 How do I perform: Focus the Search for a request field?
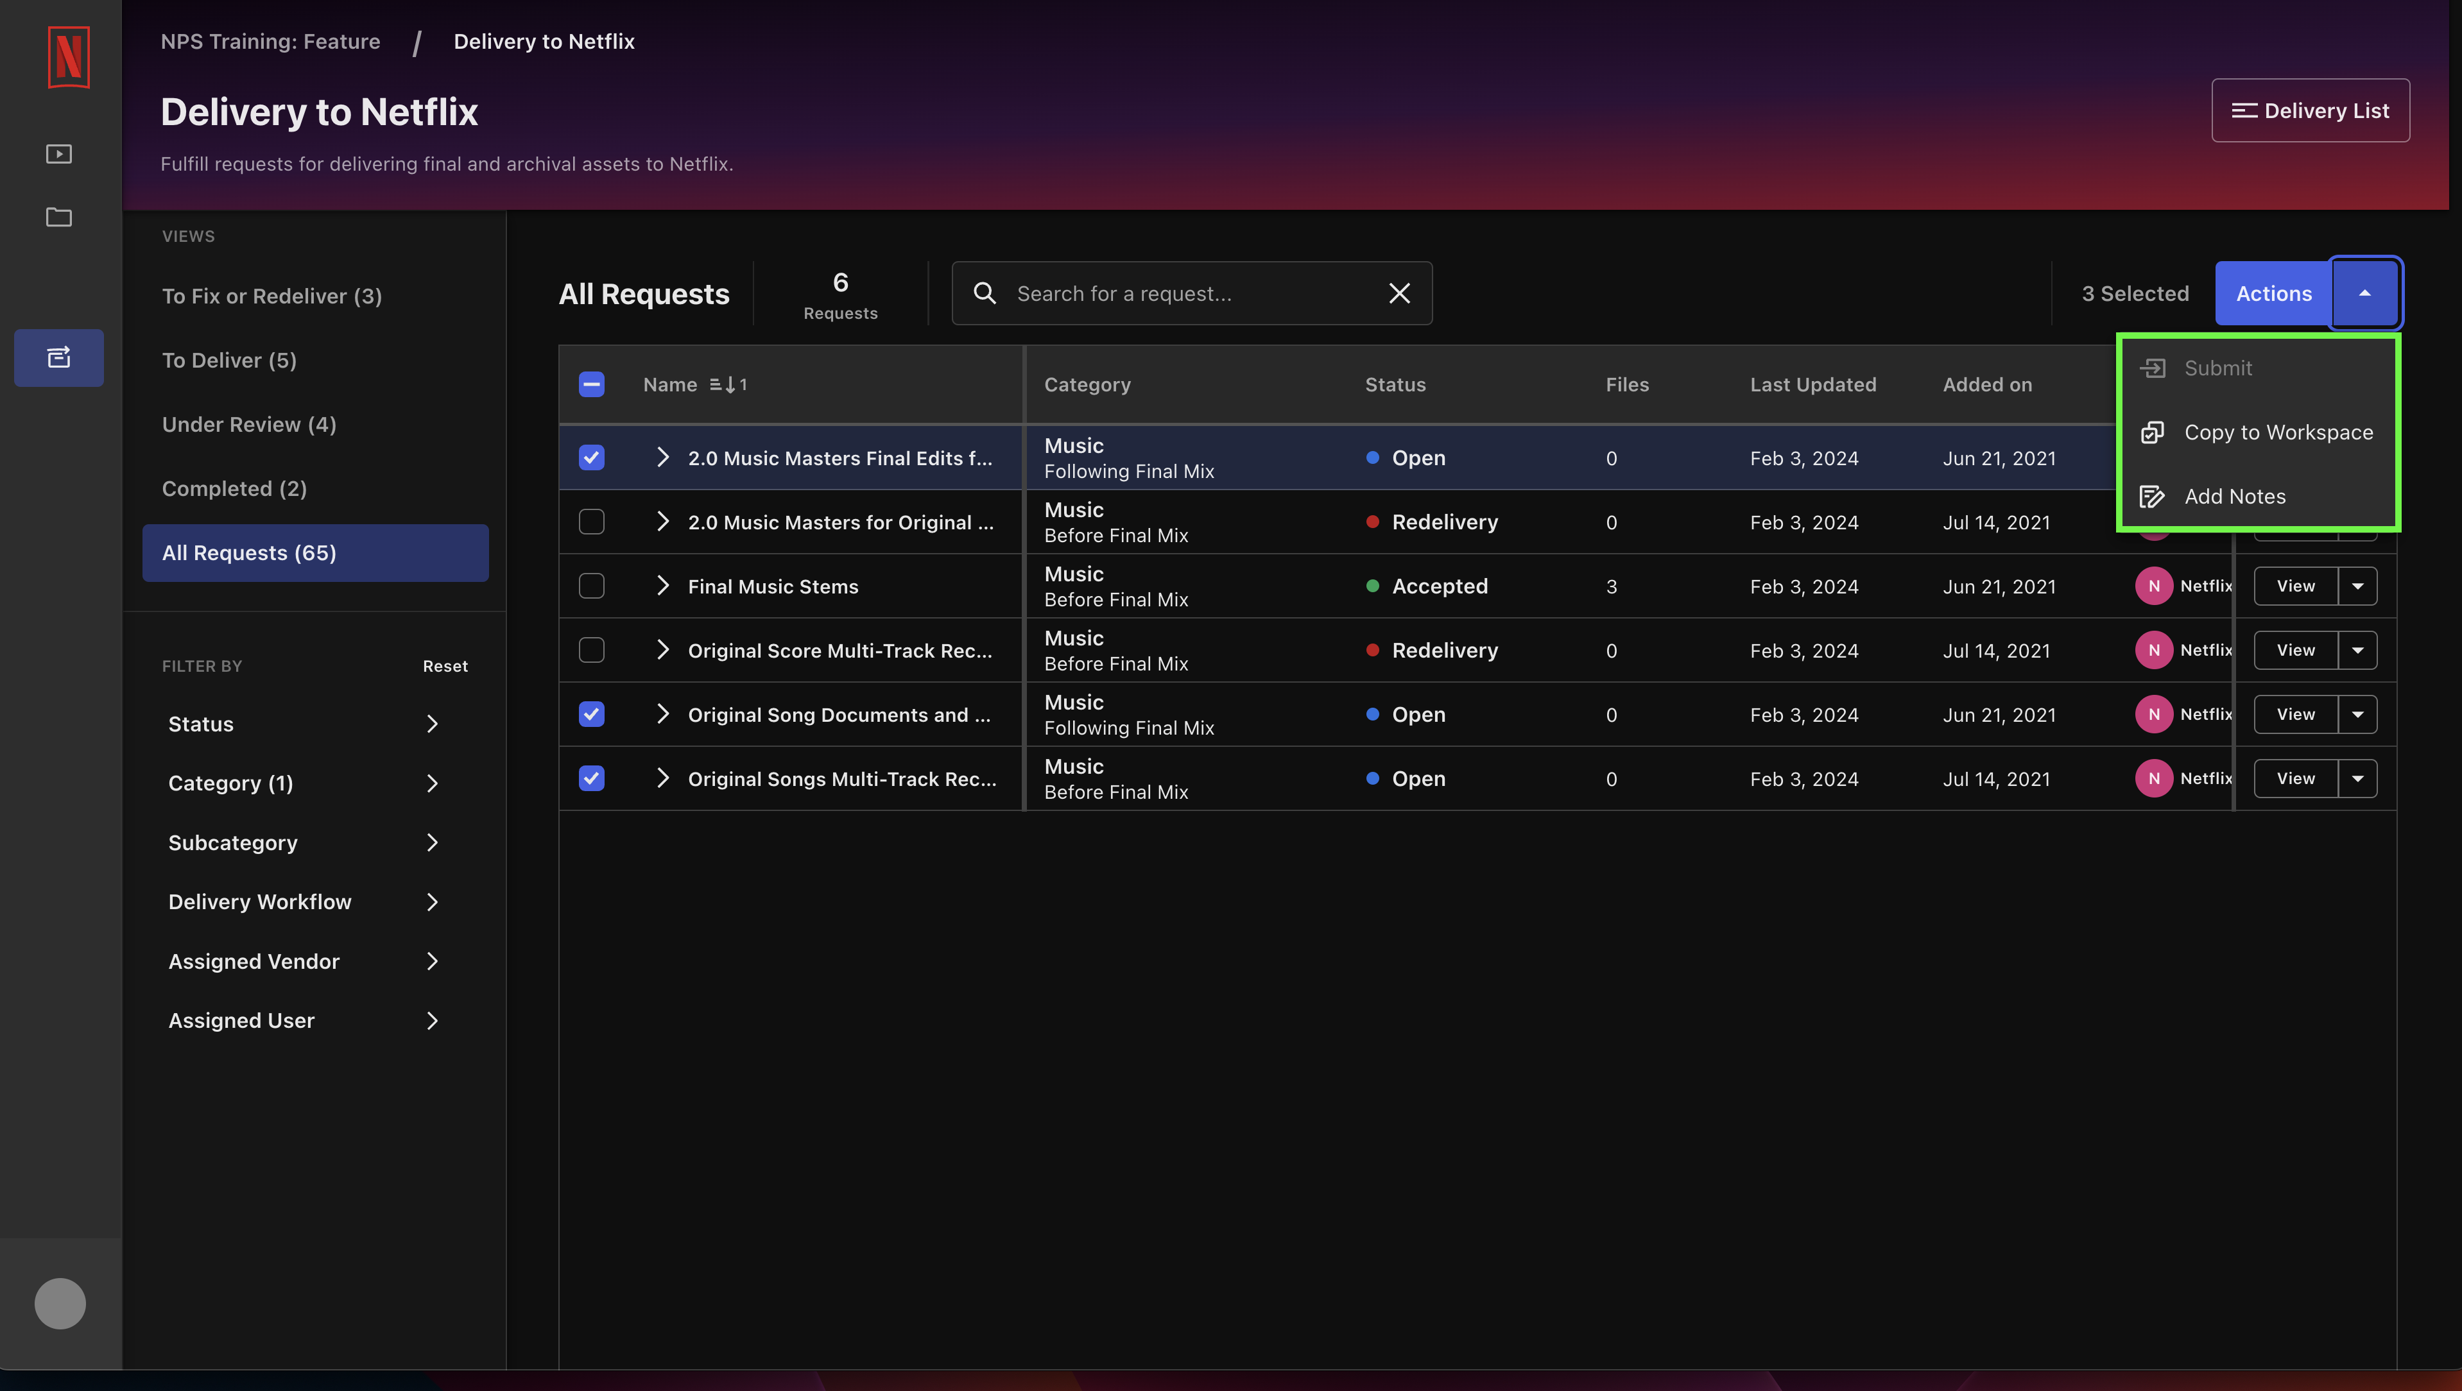1192,293
